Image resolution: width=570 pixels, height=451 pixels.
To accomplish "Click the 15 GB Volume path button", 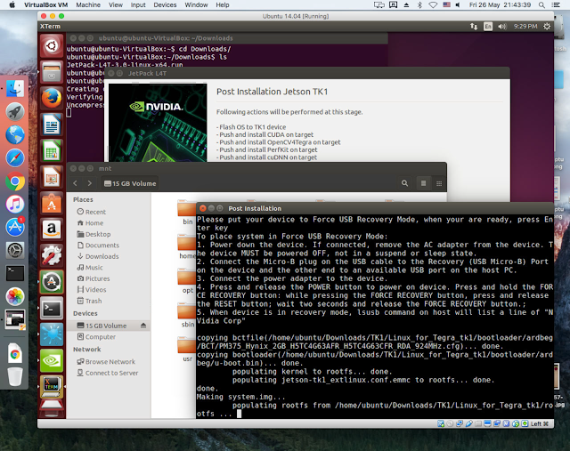I will (x=130, y=183).
